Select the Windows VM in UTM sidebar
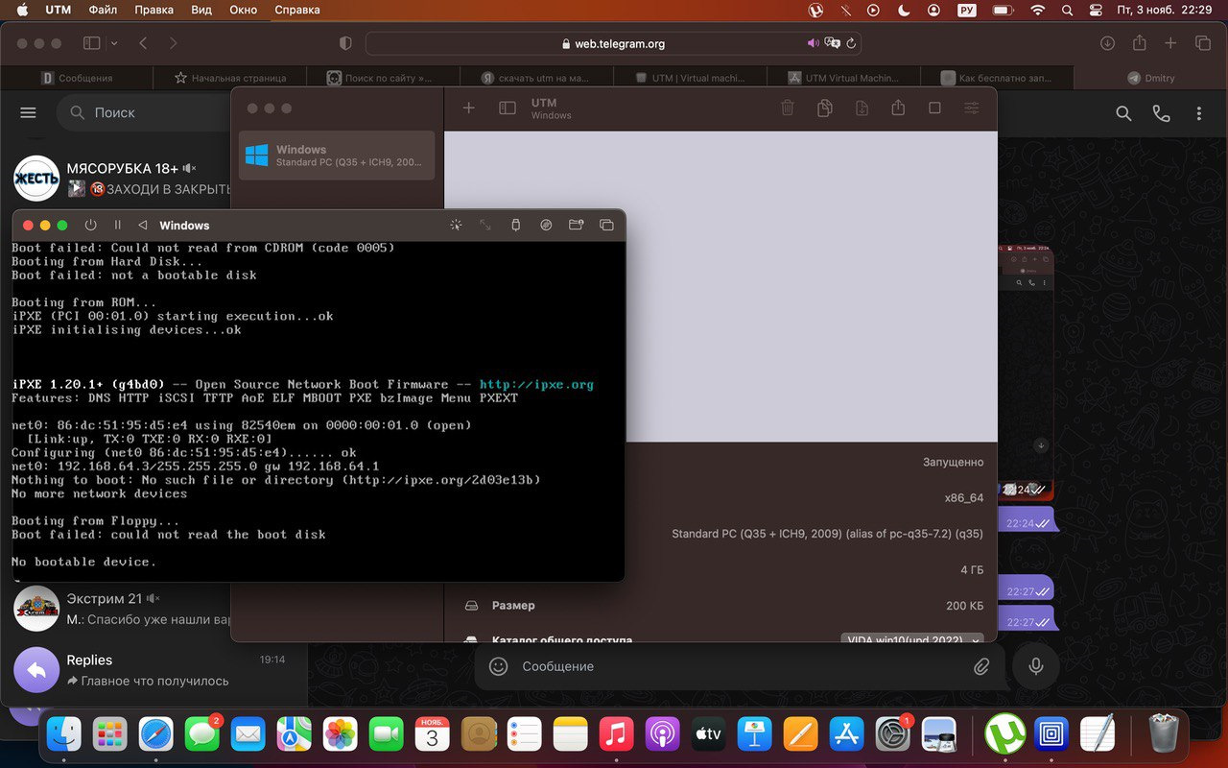1228x768 pixels. click(x=337, y=156)
